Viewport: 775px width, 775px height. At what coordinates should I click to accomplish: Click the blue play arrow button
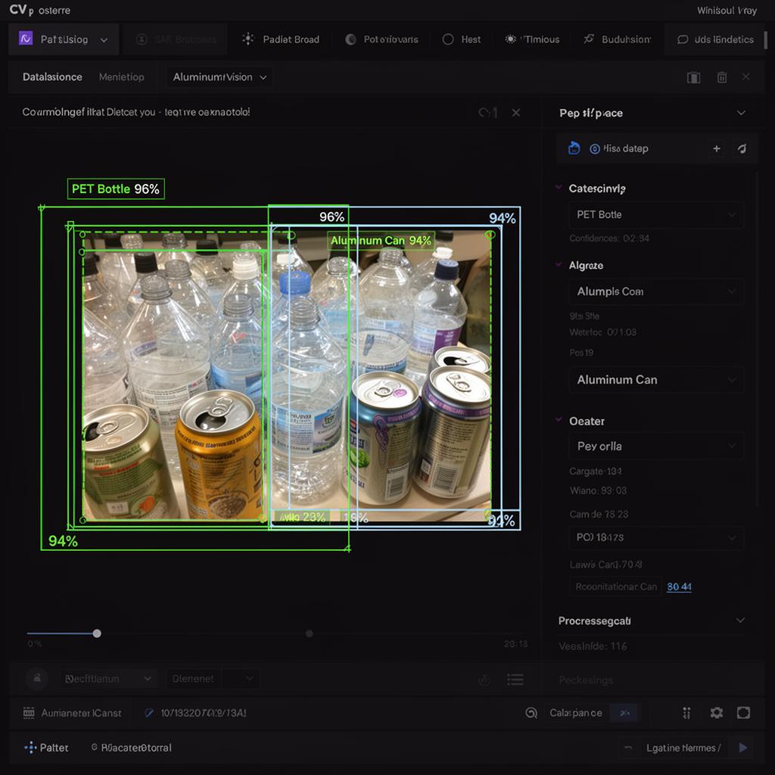(743, 747)
